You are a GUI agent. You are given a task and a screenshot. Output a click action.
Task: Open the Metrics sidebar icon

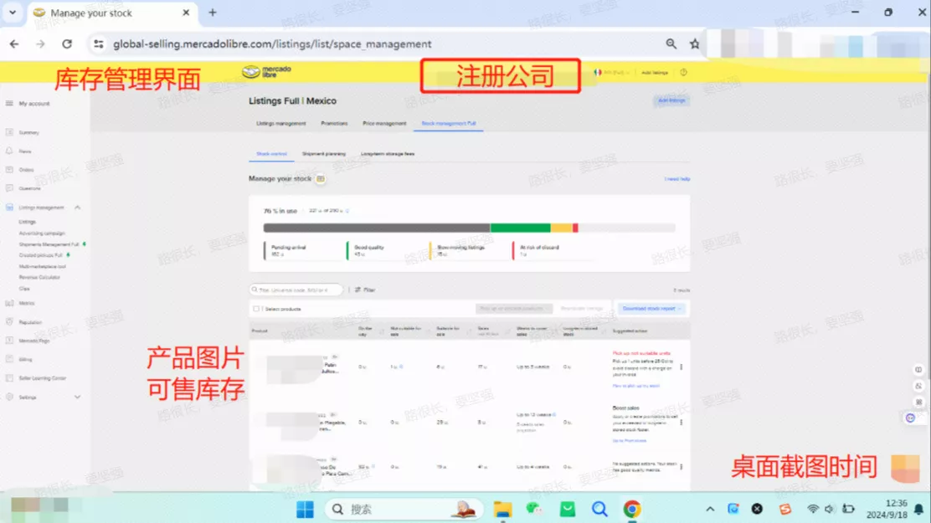click(x=9, y=303)
